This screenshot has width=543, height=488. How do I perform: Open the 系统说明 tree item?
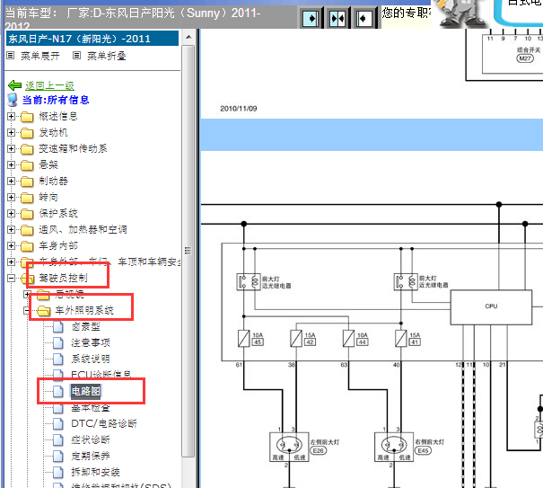coord(91,359)
